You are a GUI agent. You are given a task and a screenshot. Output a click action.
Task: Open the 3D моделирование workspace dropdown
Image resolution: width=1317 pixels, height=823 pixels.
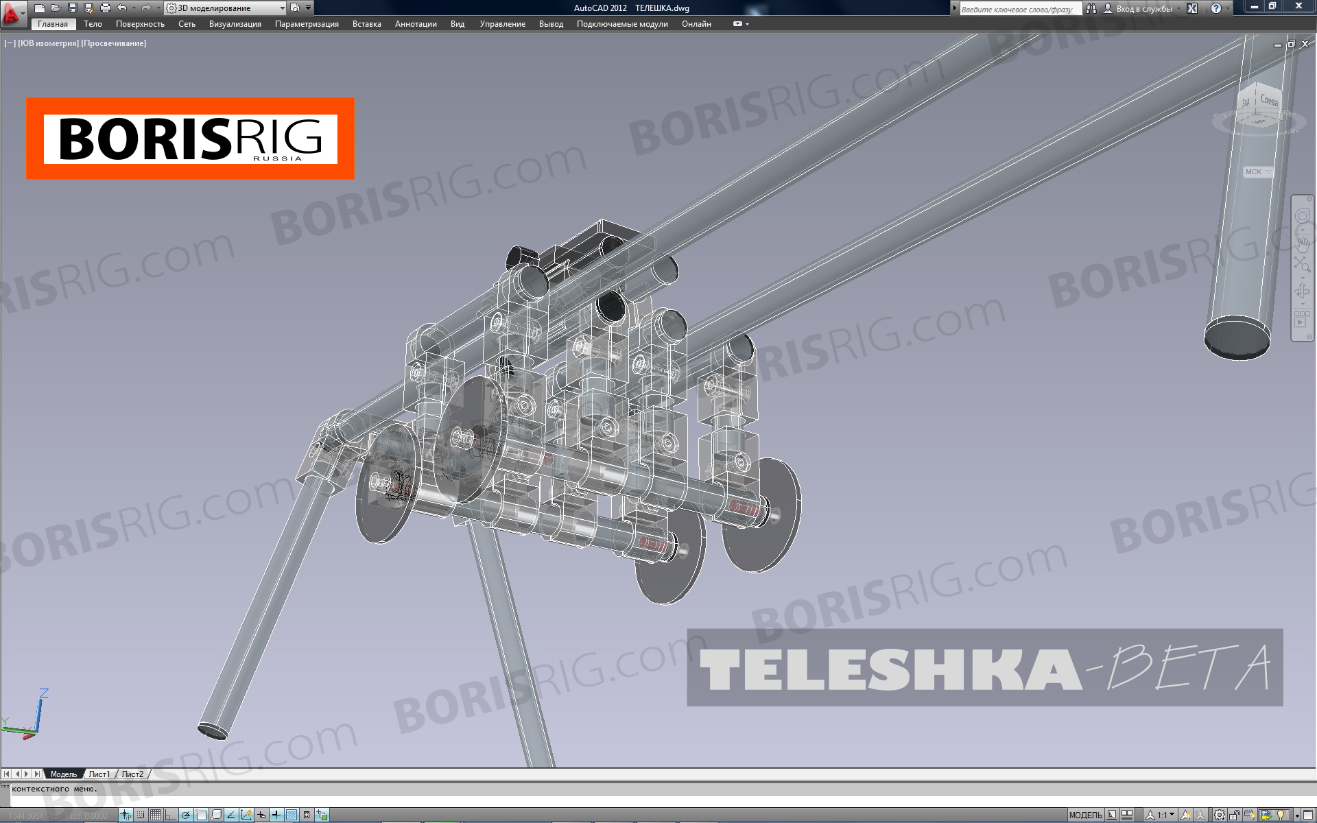point(226,8)
